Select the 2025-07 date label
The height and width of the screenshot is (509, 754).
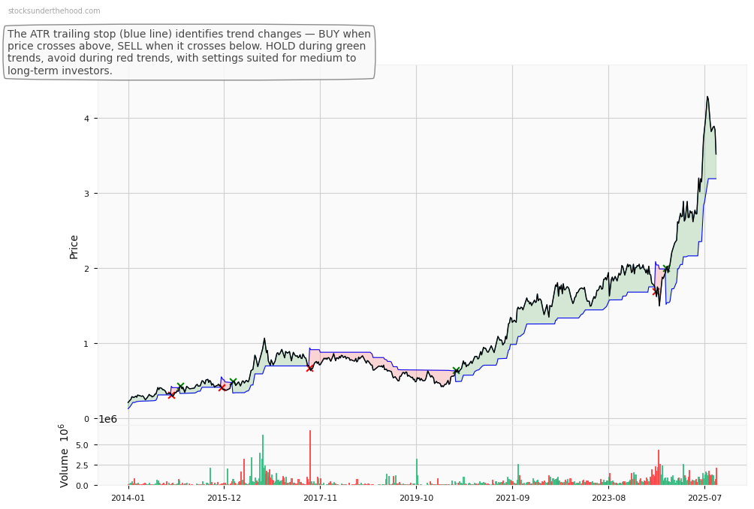(x=704, y=498)
